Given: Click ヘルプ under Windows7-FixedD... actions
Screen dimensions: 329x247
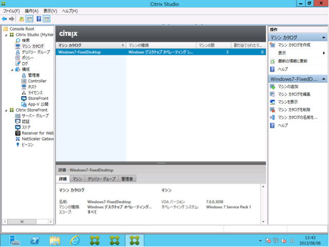Looking at the screenshot, I should coord(283,126).
